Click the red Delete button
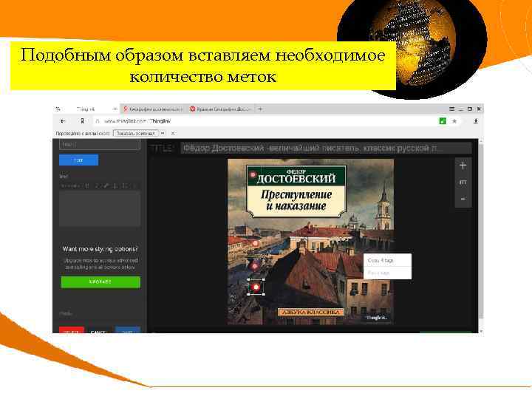Image resolution: width=532 pixels, height=399 pixels. (x=72, y=330)
